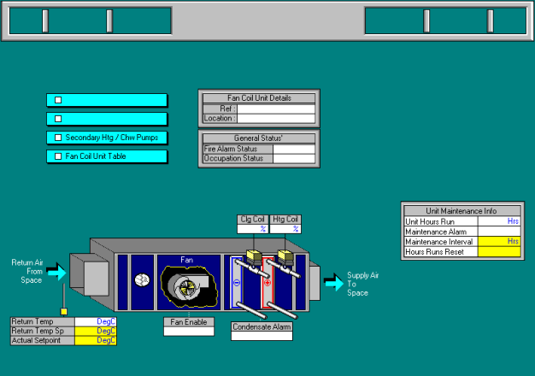Click the blue cooling coil symbol
This screenshot has height=376, width=535.
(238, 281)
